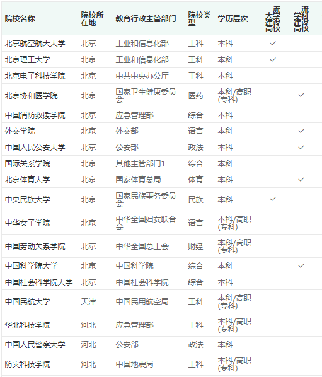Select school name 中国民航大学
Viewport: 322px width, 377px height.
coord(27,301)
